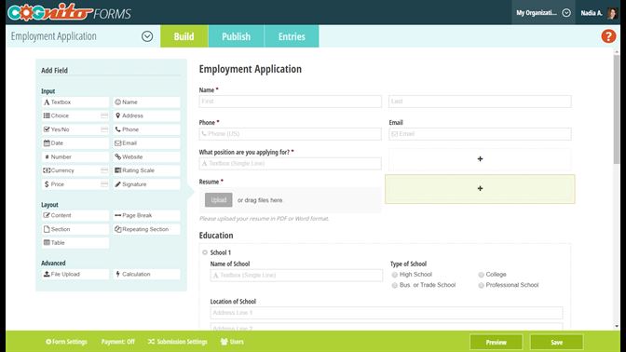
Task: Open the Employment Application form dropdown
Action: [147, 36]
